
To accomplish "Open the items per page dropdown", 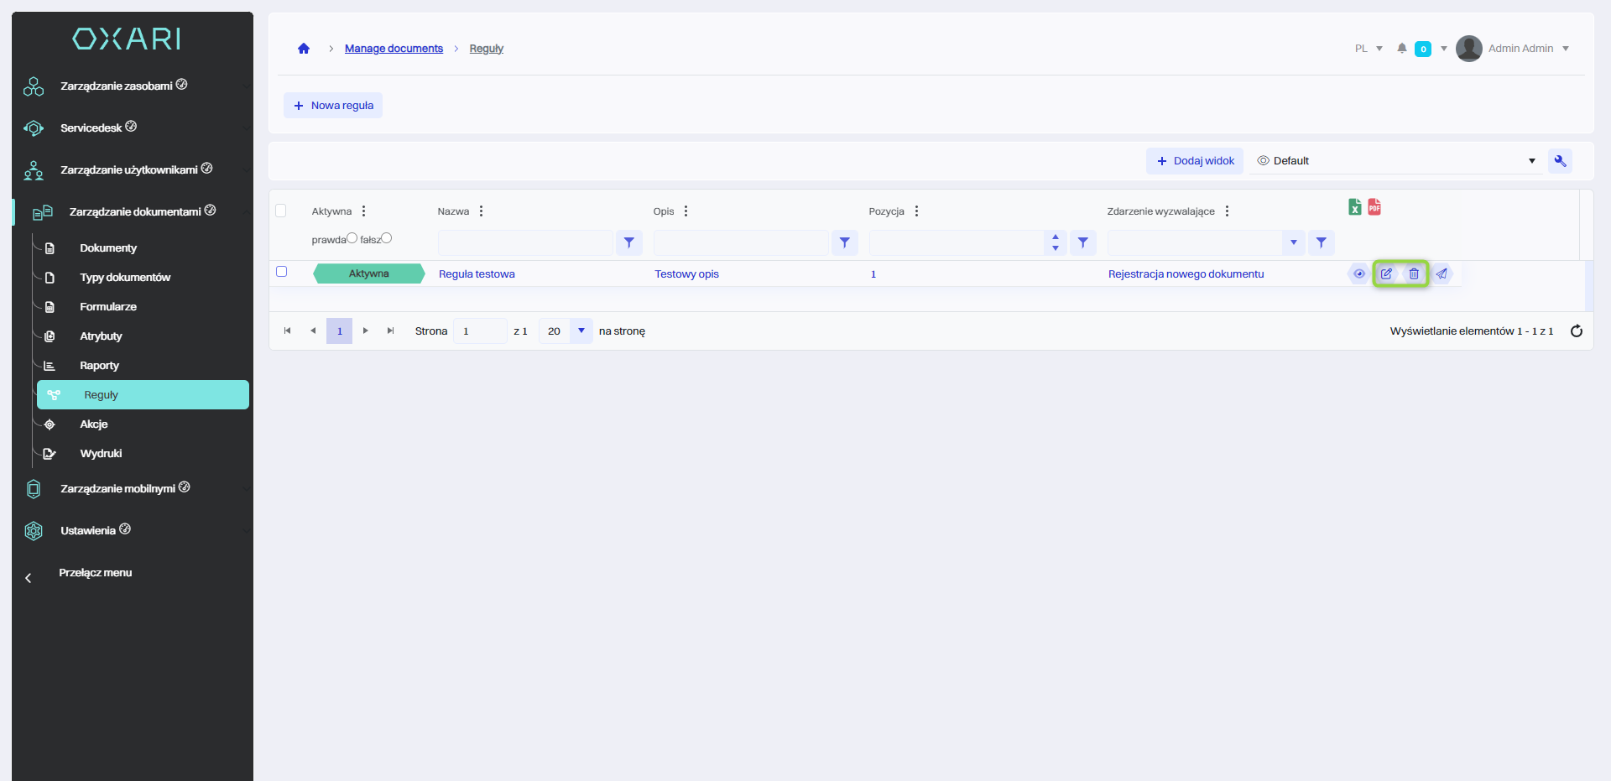I will [581, 331].
